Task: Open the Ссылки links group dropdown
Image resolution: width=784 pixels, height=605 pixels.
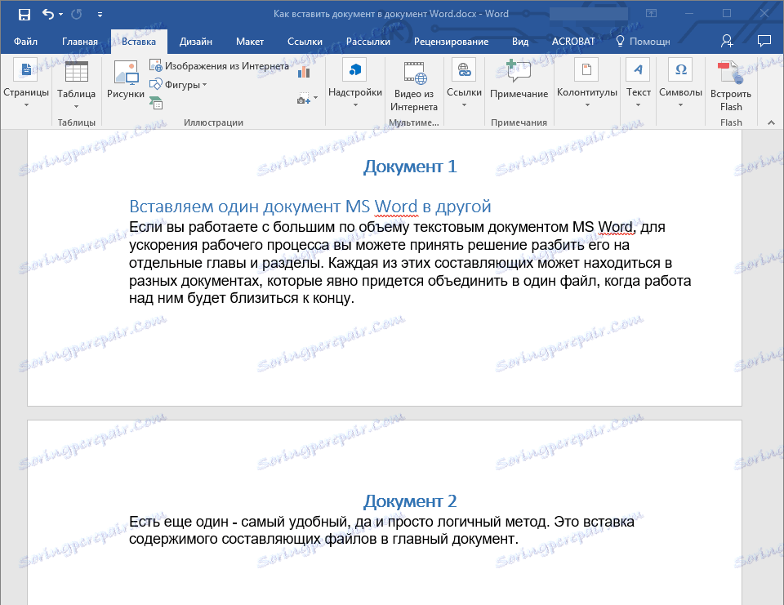Action: coord(464,84)
